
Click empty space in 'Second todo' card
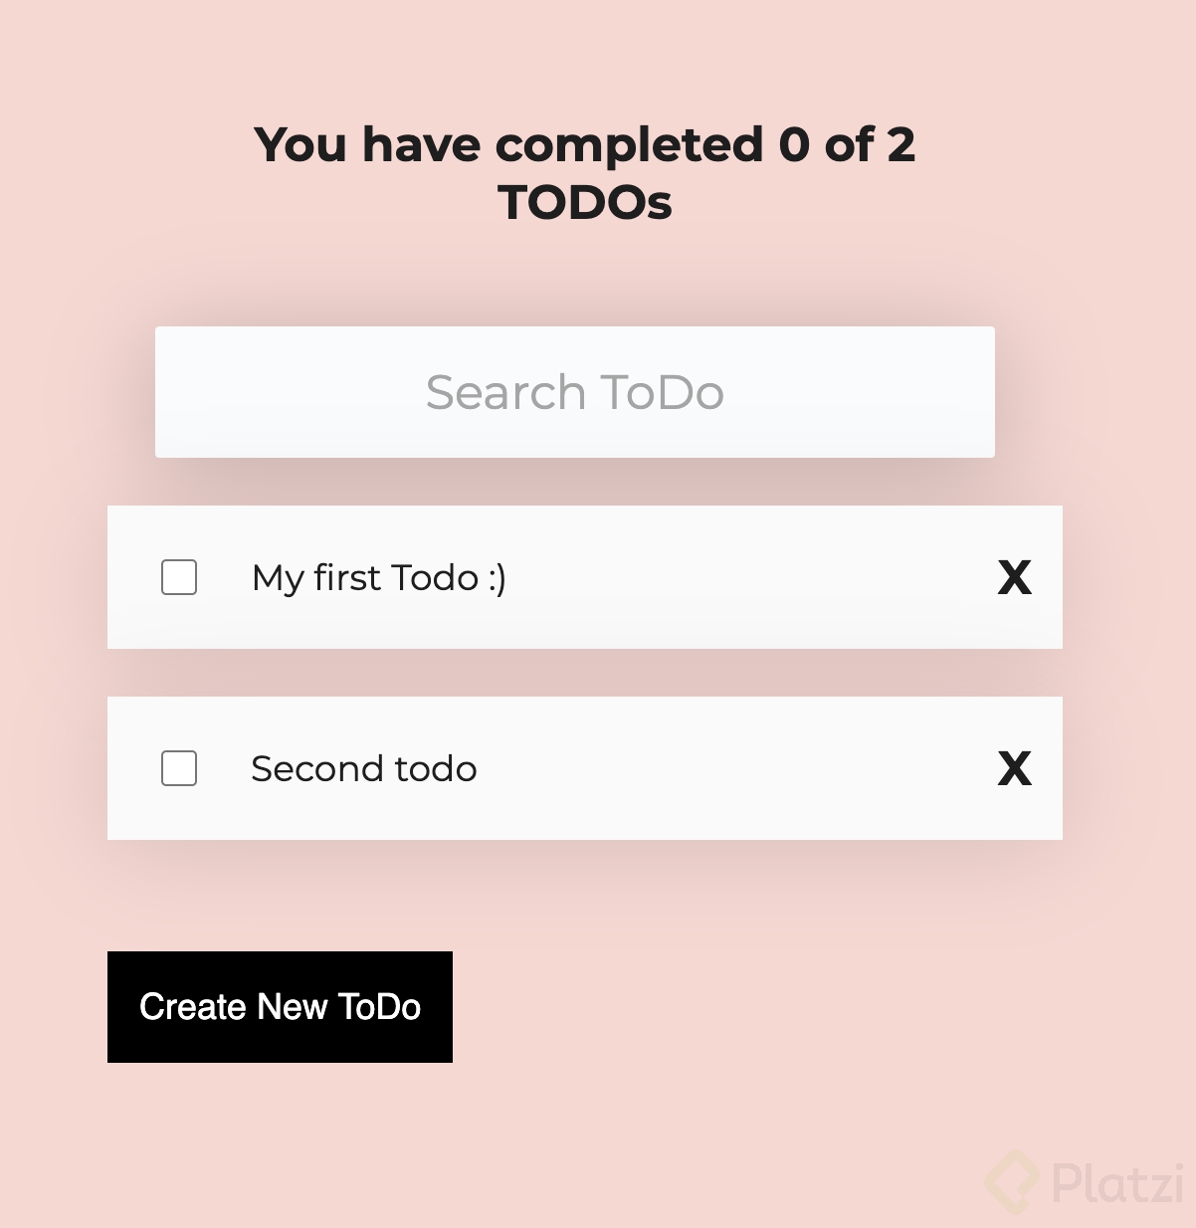736,768
